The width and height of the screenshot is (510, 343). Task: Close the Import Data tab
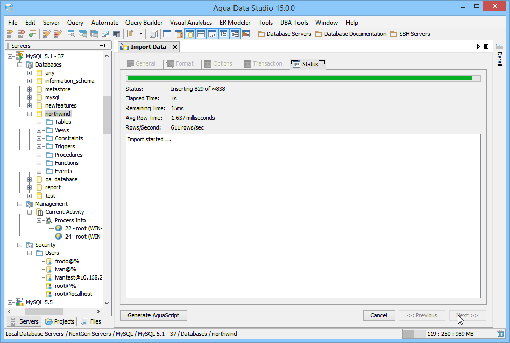175,47
